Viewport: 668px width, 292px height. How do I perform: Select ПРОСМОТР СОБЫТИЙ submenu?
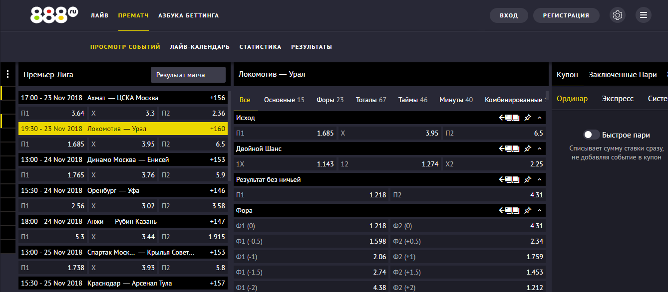coord(125,47)
